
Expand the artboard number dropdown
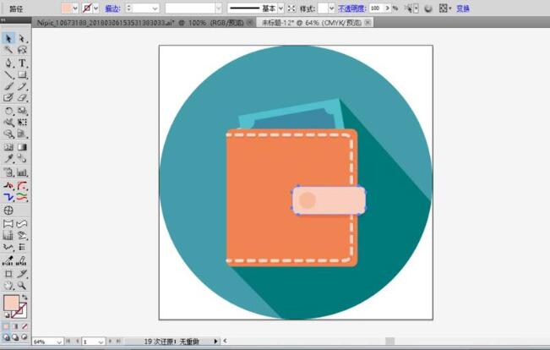[x=101, y=342]
